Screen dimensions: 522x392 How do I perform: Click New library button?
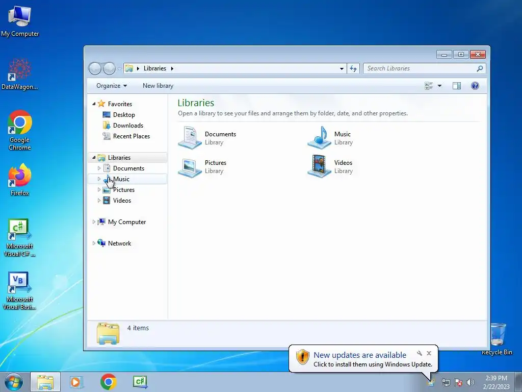coord(158,86)
